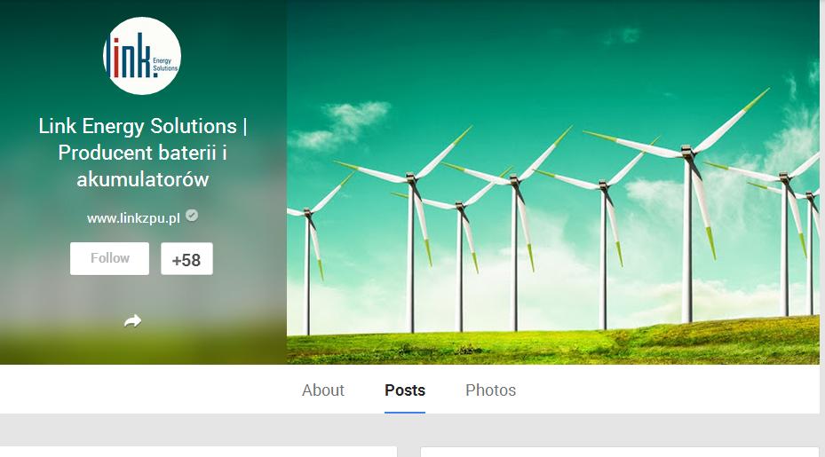Screen dimensions: 825x457
Task: Switch to the About tab
Action: (x=323, y=390)
